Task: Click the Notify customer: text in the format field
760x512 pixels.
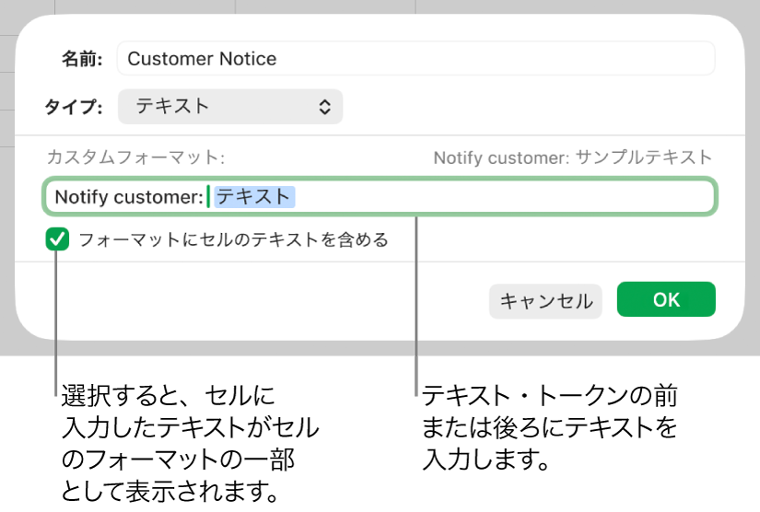Action: (x=128, y=197)
